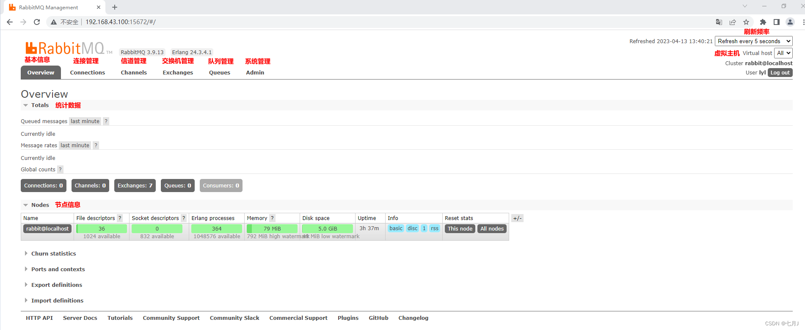Screen dimensions: 805x330
Task: Switch to the Channels tab
Action: 134,72
